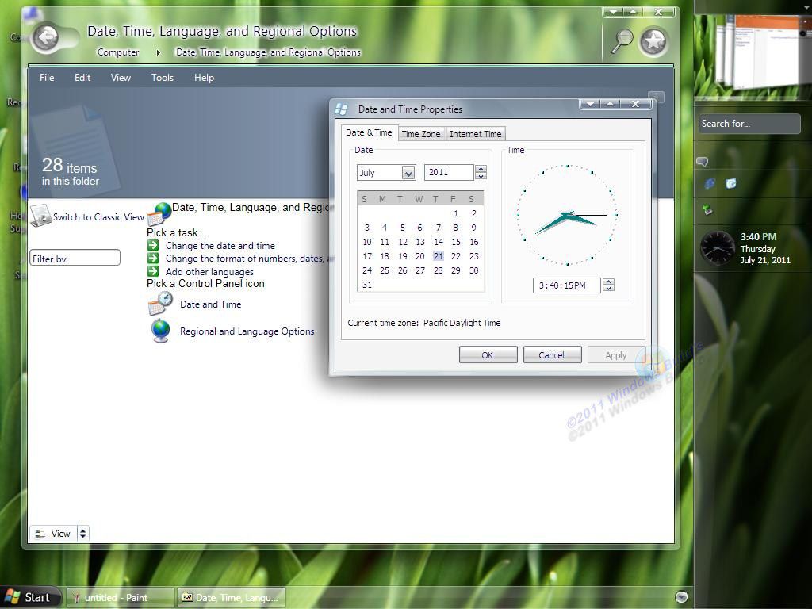Open Change the date and time link
Viewport: 812px width, 609px height.
[220, 246]
